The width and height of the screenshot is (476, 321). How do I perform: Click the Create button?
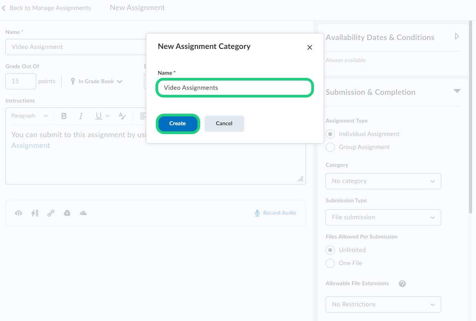click(177, 124)
